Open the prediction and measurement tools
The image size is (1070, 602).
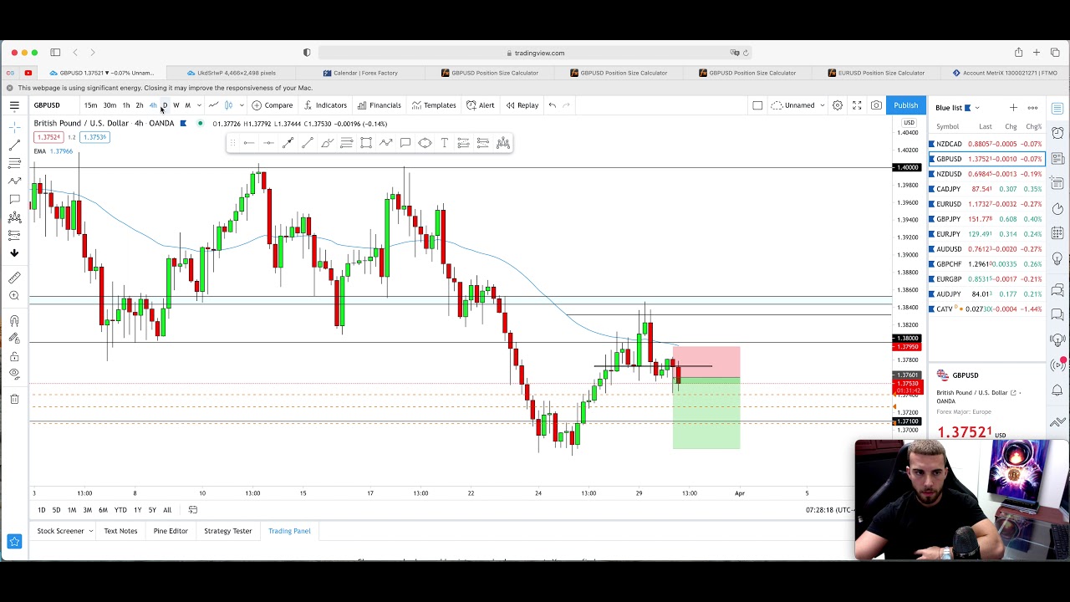coord(14,235)
